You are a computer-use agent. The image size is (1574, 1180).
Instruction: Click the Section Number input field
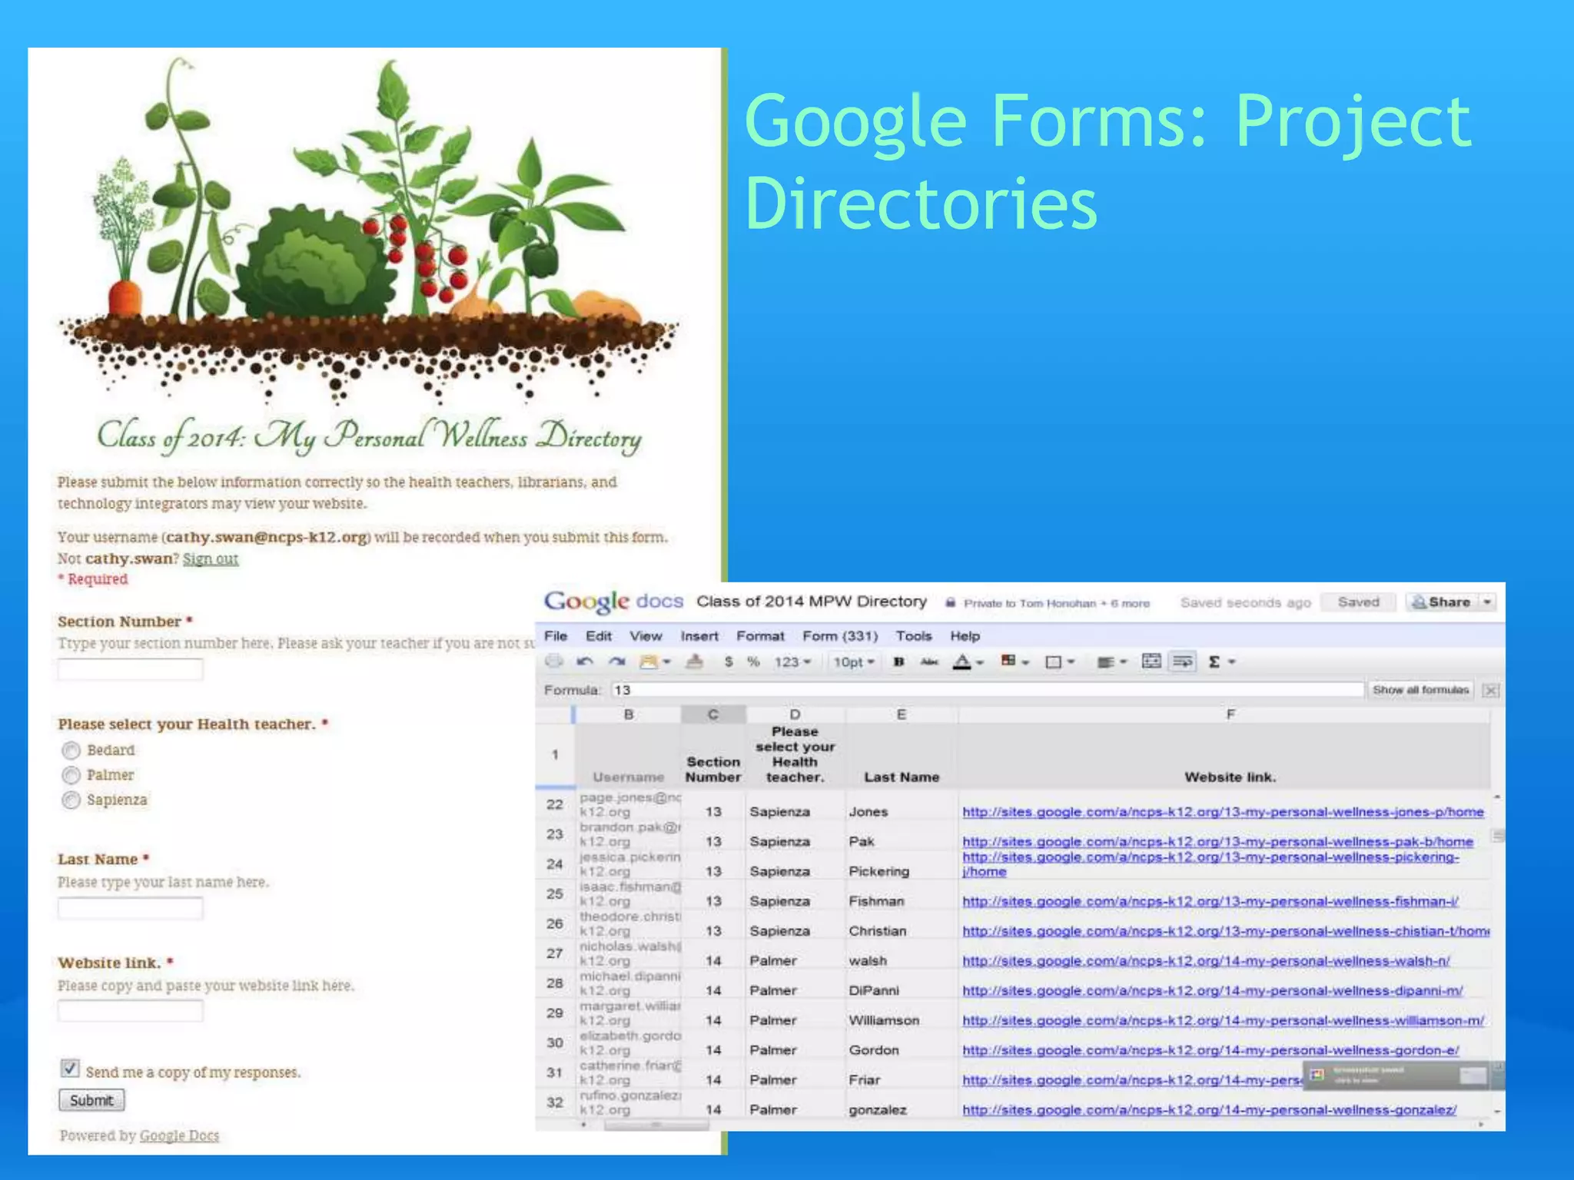pos(131,670)
